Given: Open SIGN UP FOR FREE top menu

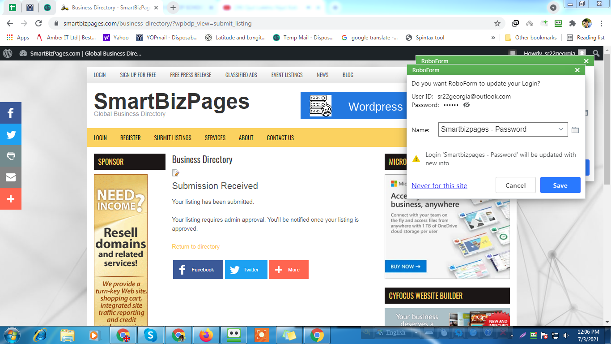Looking at the screenshot, I should tap(138, 75).
